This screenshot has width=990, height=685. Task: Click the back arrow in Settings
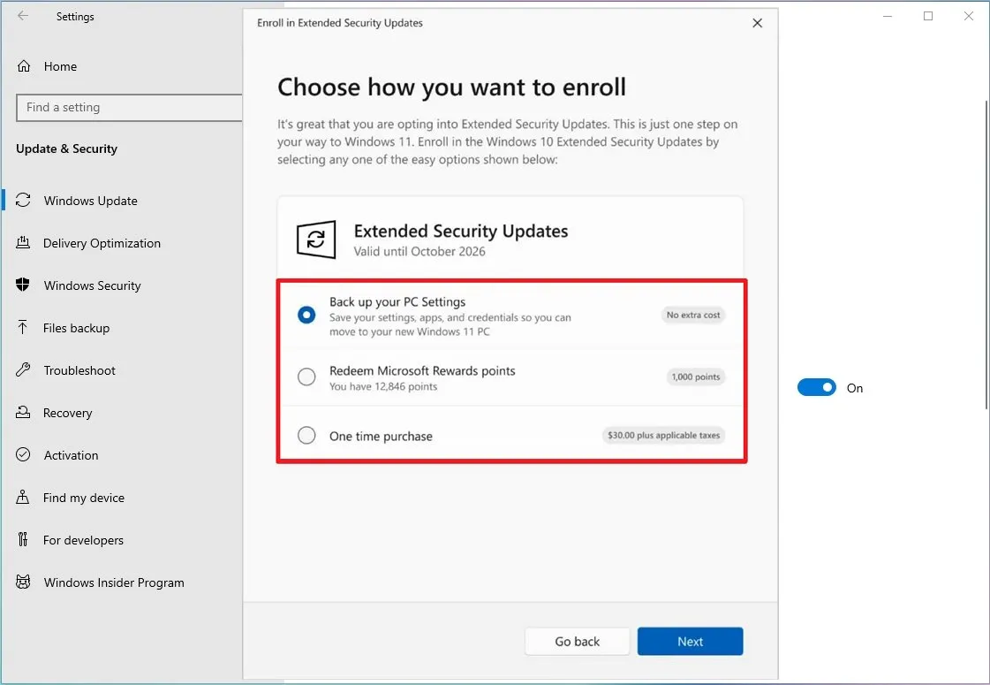tap(24, 16)
